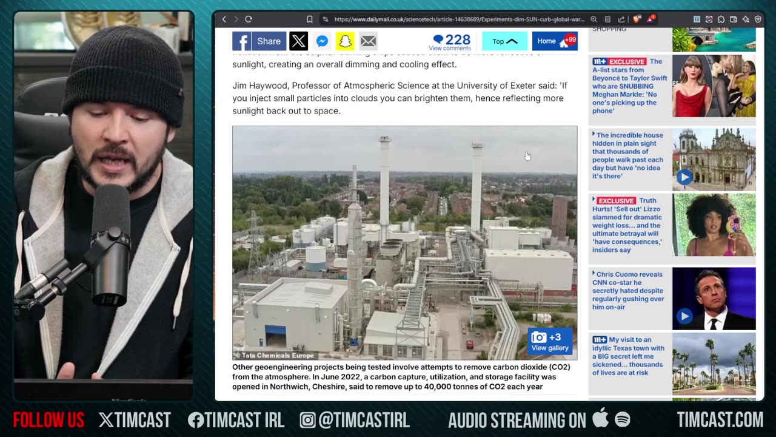Click the browser forward arrow
The image size is (776, 437).
point(236,19)
